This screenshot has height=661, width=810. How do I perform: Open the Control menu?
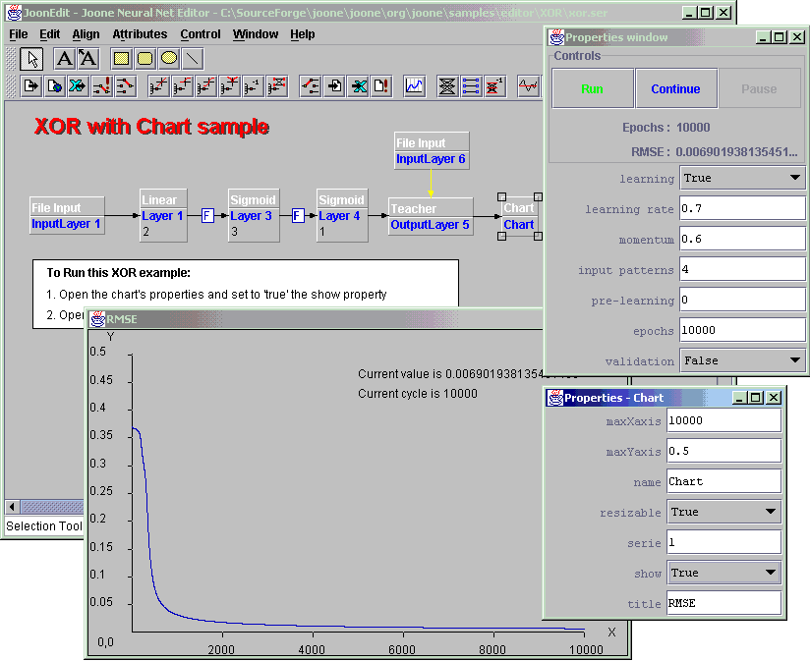click(201, 34)
